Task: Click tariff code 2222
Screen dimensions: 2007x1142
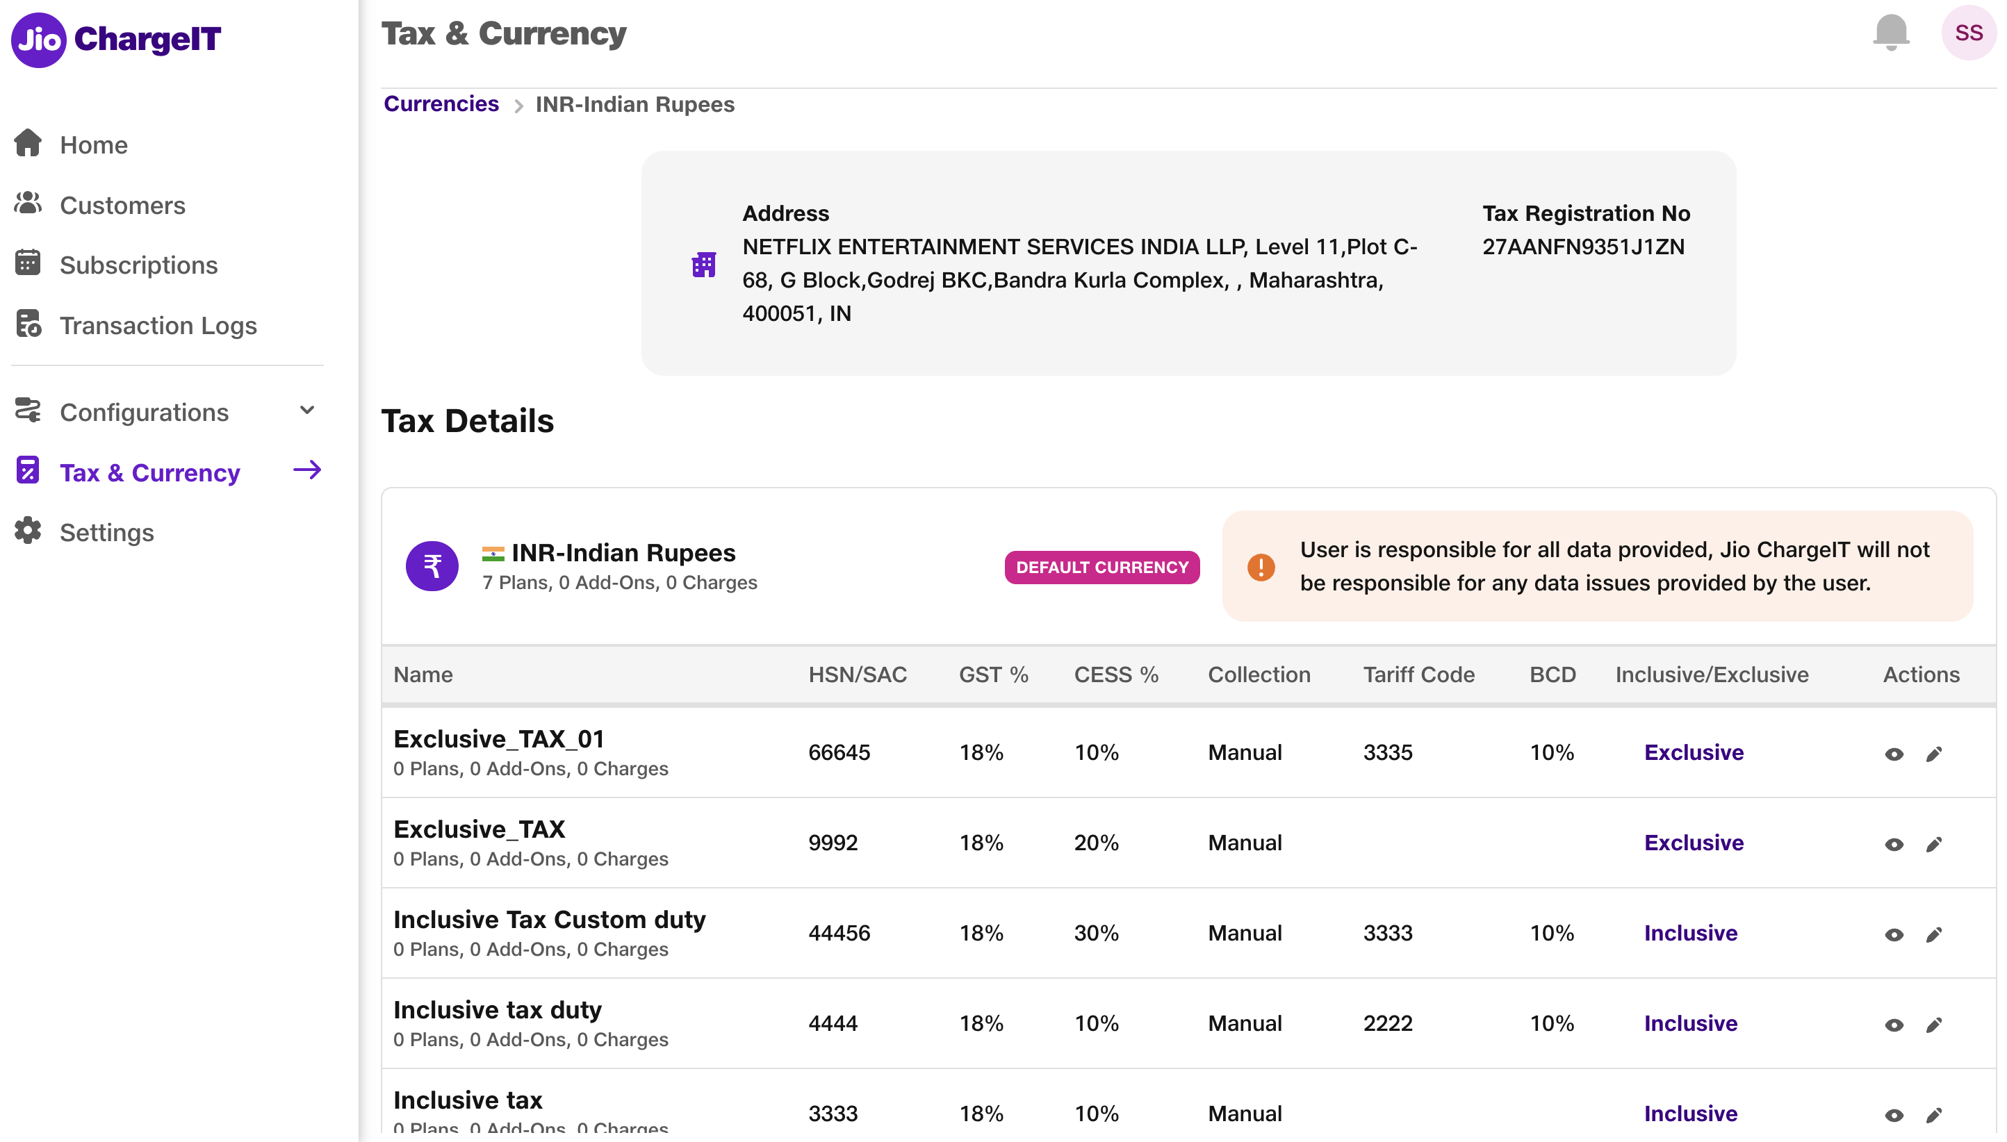Action: (1387, 1023)
